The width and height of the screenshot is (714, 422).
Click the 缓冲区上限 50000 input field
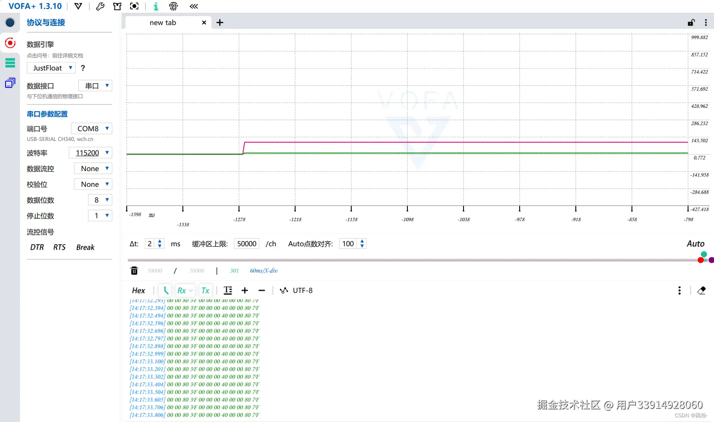pyautogui.click(x=247, y=244)
